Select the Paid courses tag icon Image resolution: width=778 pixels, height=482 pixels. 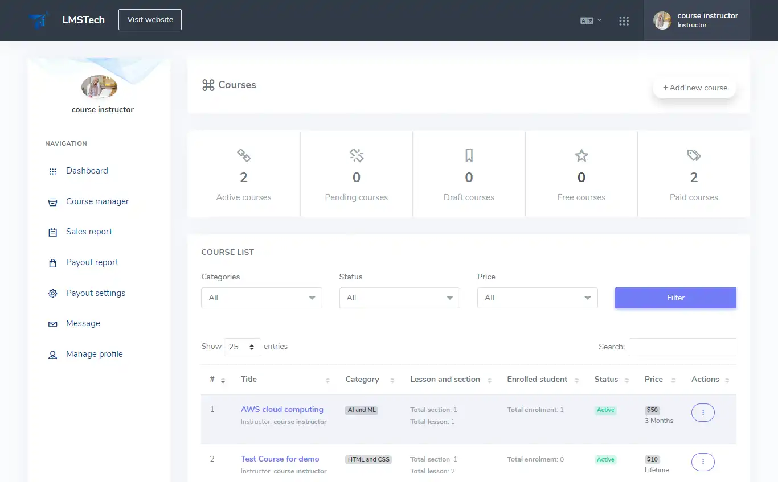694,155
